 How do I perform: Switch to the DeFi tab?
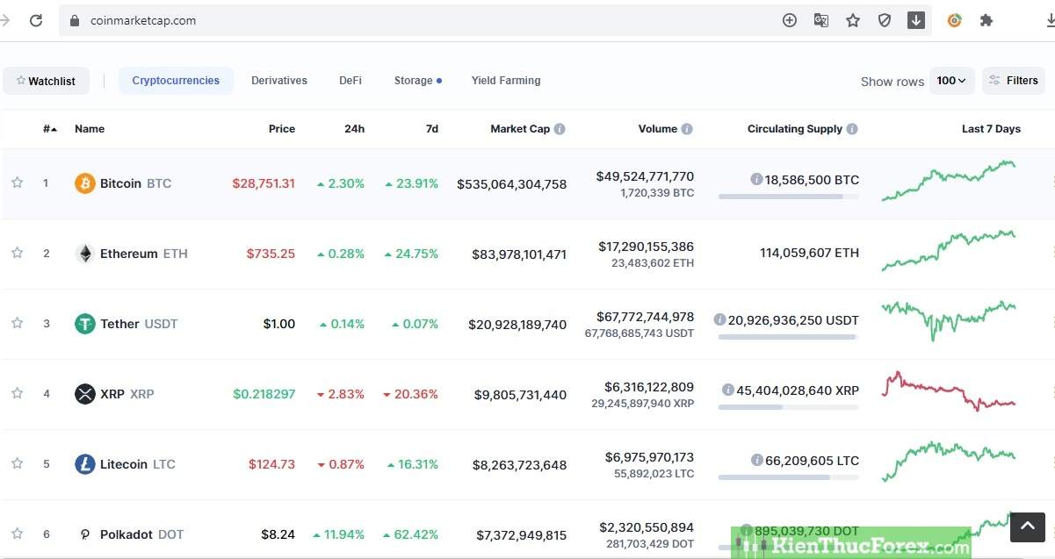click(x=350, y=81)
